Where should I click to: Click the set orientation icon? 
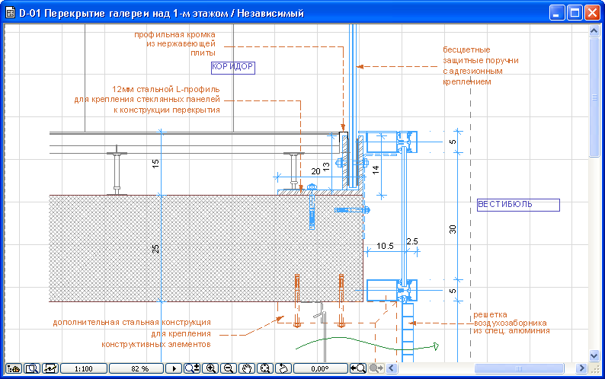tap(283, 368)
